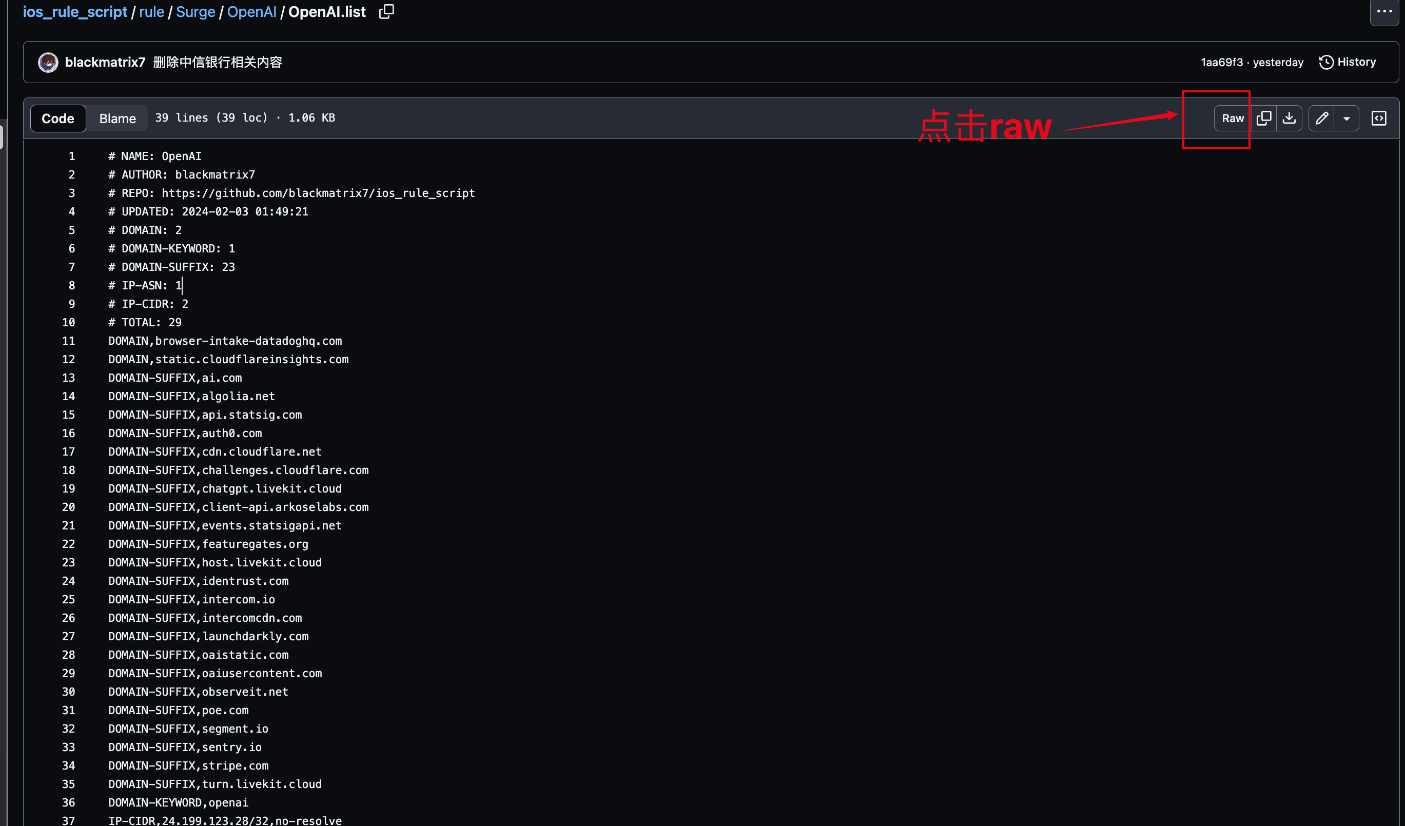The image size is (1405, 826).
Task: Open the ios_rule_script breadcrumb link
Action: [x=75, y=12]
